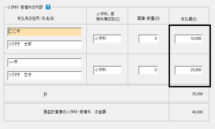Screen dimensions: 215x129
Task: Click the 支払額(E) column header
Action: [x=189, y=19]
